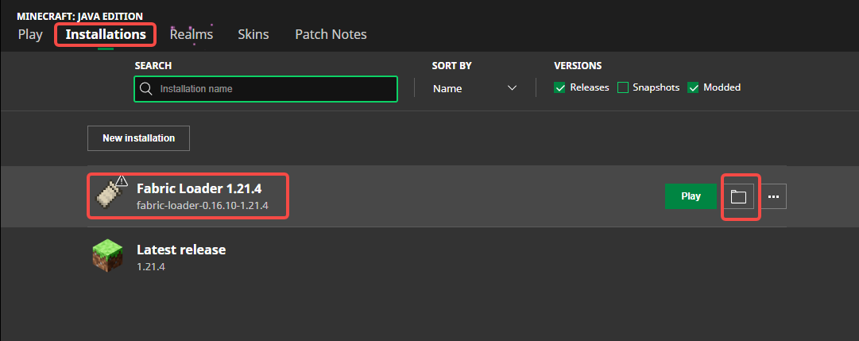Click the Sort By chevron arrow
The width and height of the screenshot is (859, 341).
(512, 88)
